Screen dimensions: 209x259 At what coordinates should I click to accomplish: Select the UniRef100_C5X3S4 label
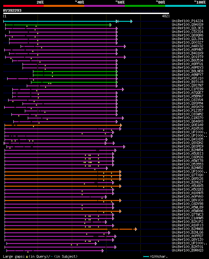[x=187, y=32]
